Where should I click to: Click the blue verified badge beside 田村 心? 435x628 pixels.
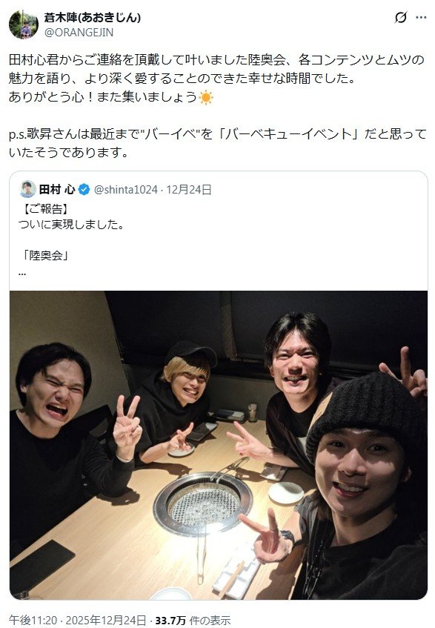[84, 190]
